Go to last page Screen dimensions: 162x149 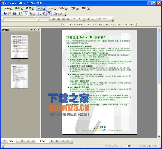[x=57, y=141]
